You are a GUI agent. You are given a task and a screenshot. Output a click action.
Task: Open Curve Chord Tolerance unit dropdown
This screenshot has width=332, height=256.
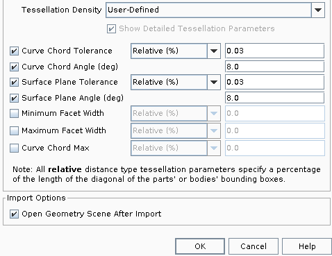(176, 51)
